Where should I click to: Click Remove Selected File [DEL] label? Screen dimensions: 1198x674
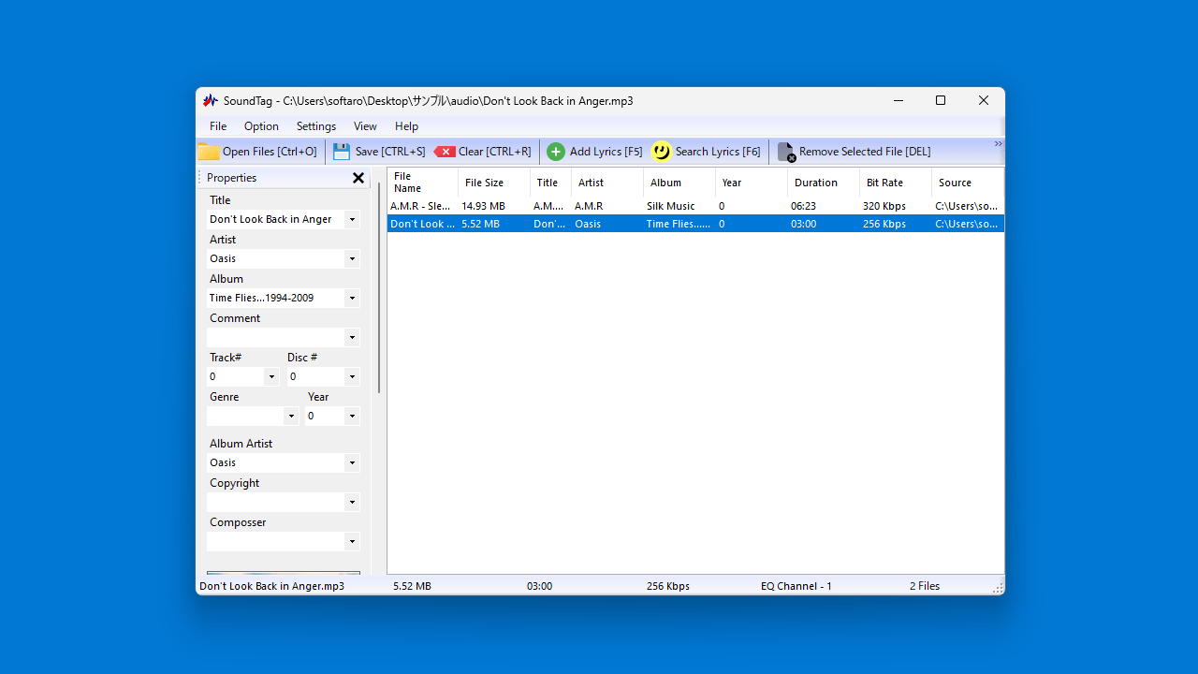865,152
